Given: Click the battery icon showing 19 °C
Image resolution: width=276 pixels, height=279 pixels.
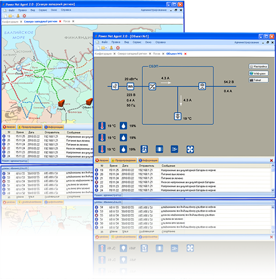Looking at the screenshot, I should coord(178,117).
